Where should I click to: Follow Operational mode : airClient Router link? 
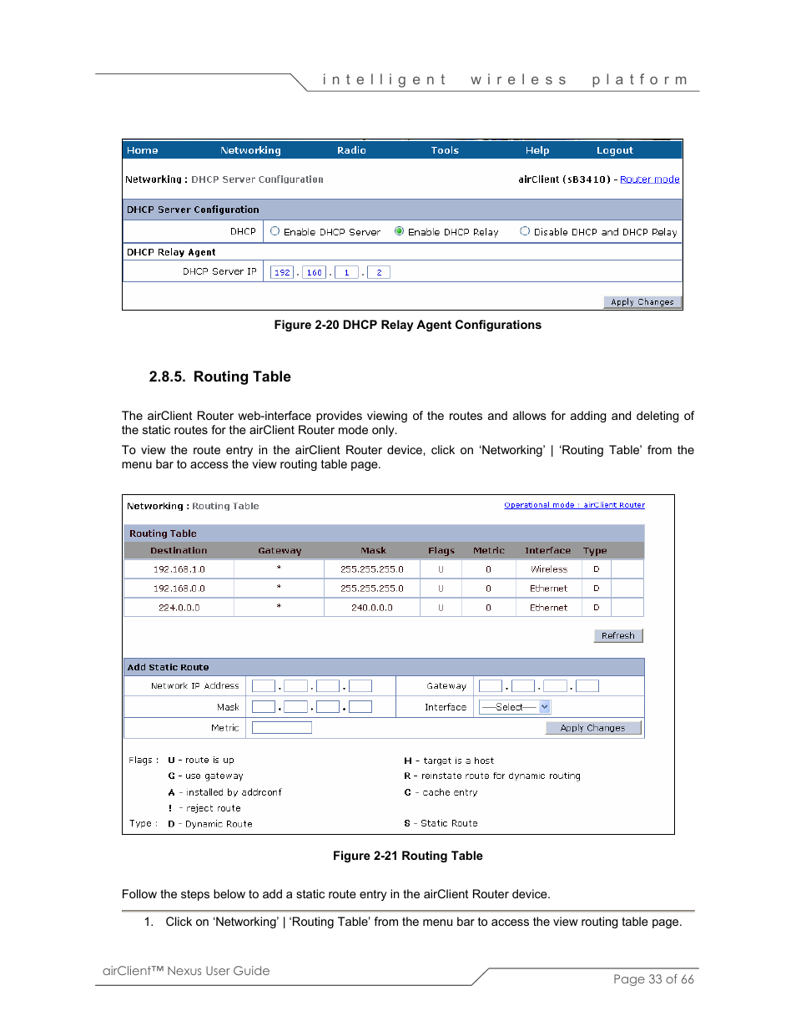(574, 505)
